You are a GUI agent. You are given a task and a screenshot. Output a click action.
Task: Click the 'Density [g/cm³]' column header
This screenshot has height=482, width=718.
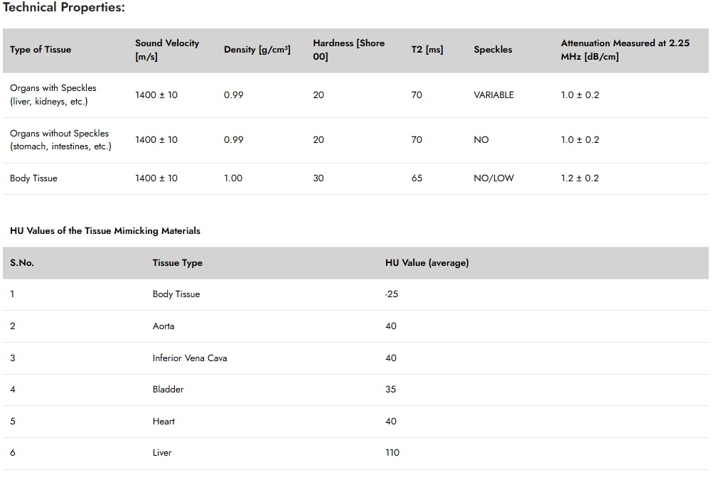click(257, 50)
